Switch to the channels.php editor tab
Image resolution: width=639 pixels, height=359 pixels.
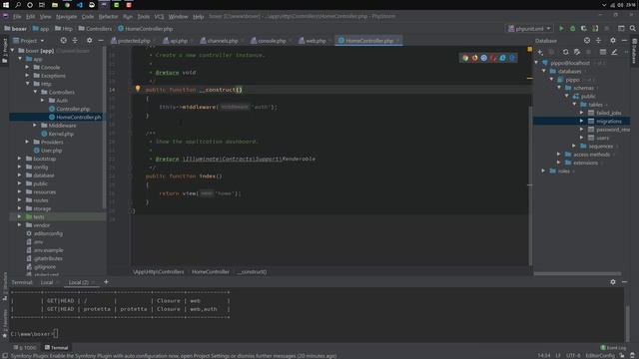tap(220, 41)
